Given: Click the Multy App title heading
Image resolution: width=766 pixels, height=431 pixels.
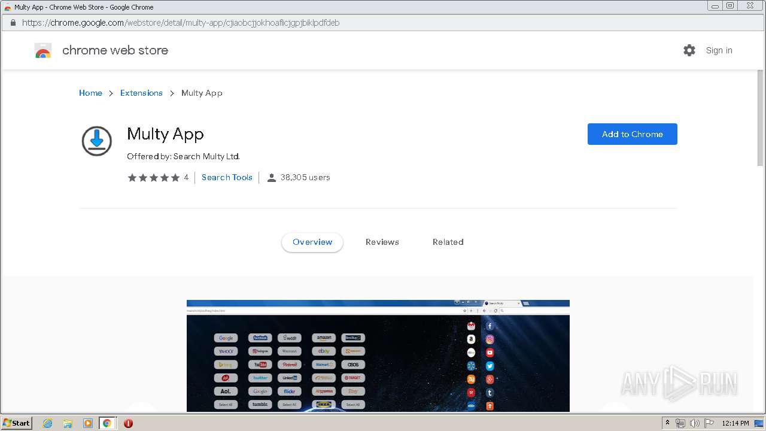Looking at the screenshot, I should (x=165, y=134).
